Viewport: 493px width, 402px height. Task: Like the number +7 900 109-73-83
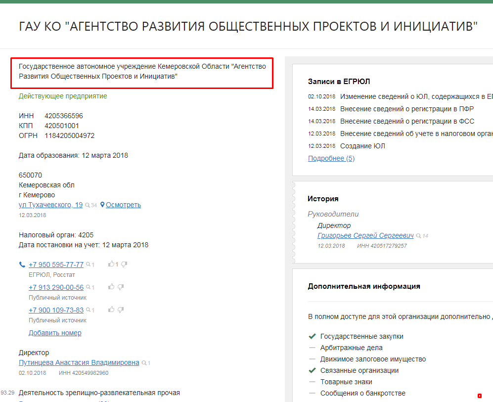point(111,309)
